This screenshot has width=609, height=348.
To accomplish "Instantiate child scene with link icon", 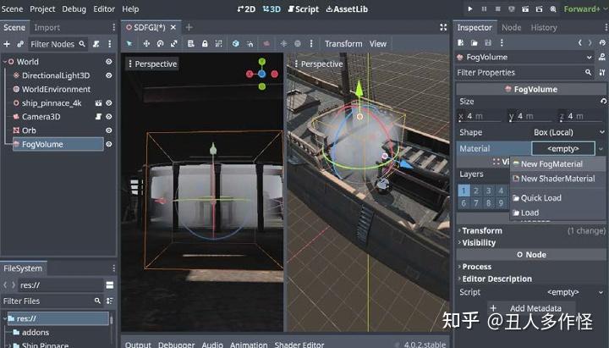I will click(20, 44).
